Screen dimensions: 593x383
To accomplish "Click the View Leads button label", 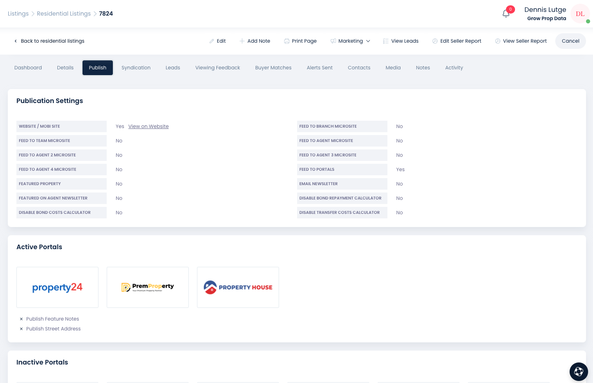I will pyautogui.click(x=405, y=41).
